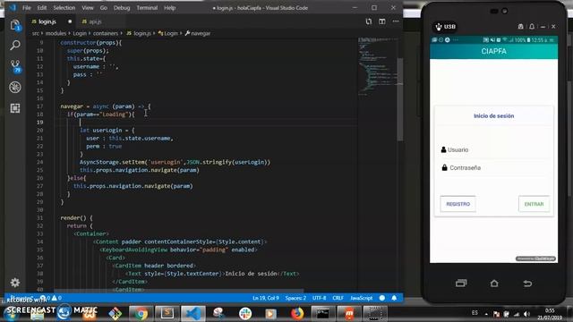Open the editor More Actions ellipsis
This screenshot has width=573, height=322.
(x=396, y=21)
